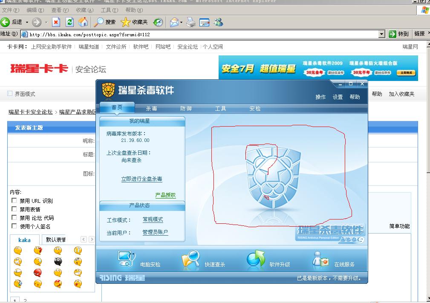
Task: Open the 编辑 menu in IE
Action: pyautogui.click(x=35, y=10)
